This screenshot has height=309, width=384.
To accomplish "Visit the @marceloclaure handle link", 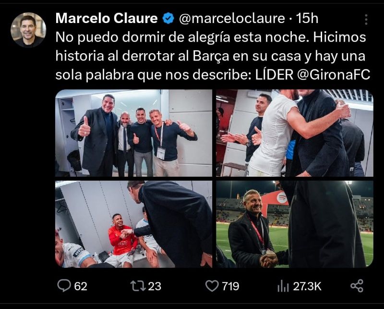I will click(232, 19).
